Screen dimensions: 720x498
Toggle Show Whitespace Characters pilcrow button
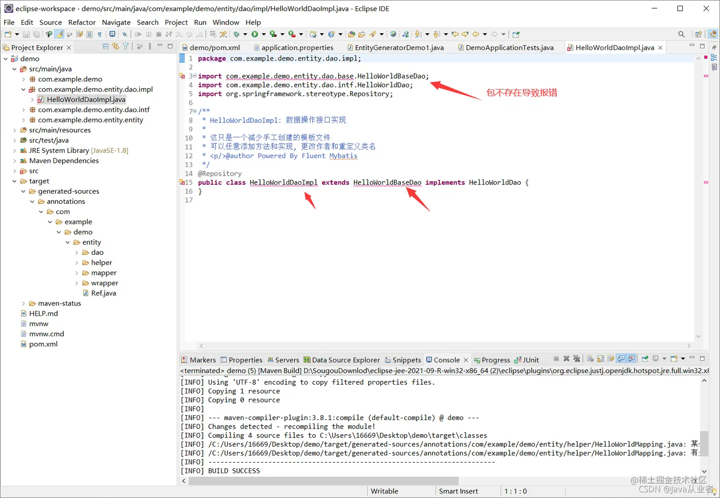click(100, 34)
